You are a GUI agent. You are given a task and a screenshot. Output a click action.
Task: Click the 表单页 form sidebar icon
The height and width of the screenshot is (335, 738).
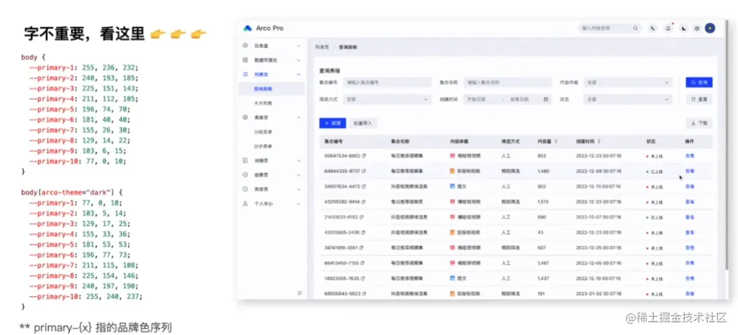pyautogui.click(x=245, y=117)
